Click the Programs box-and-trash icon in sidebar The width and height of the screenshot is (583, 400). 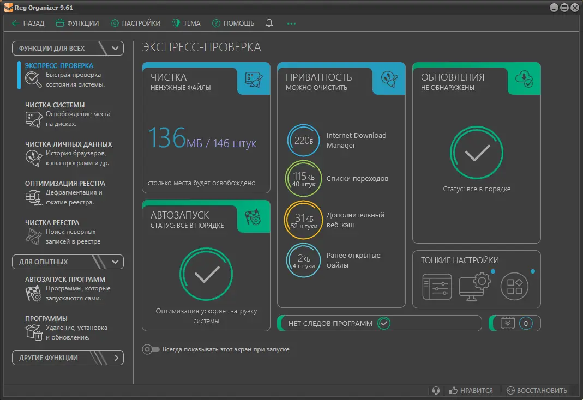[x=34, y=332]
